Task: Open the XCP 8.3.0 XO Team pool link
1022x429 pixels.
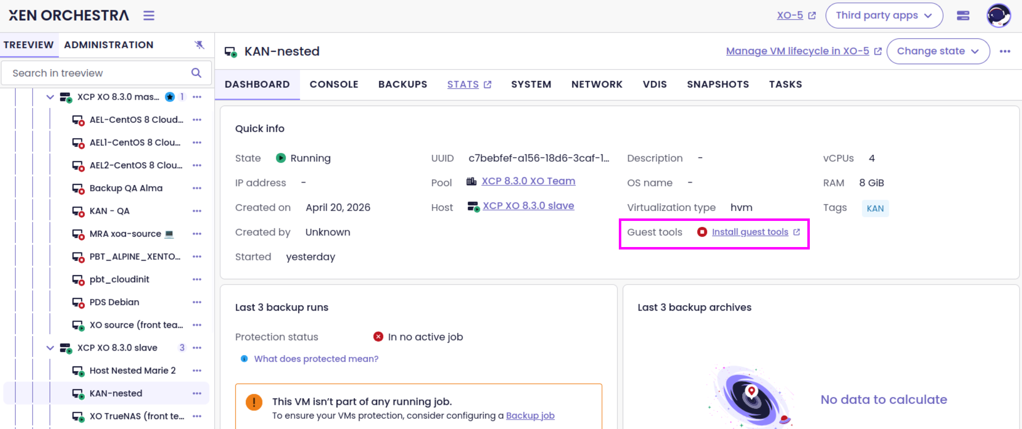Action: [528, 181]
